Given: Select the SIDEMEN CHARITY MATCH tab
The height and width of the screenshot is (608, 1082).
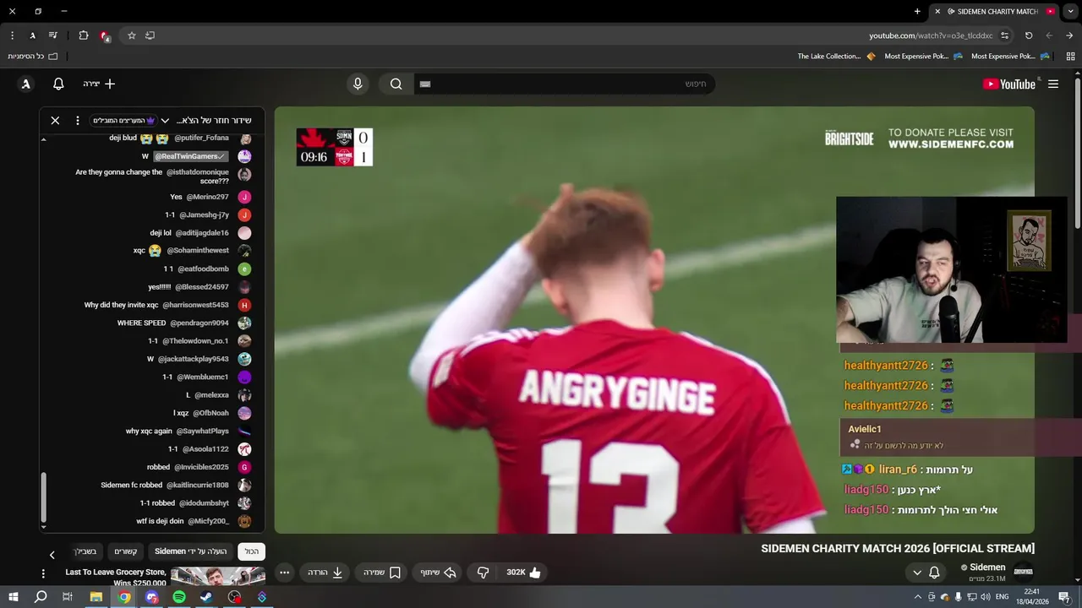Looking at the screenshot, I should pyautogui.click(x=994, y=11).
